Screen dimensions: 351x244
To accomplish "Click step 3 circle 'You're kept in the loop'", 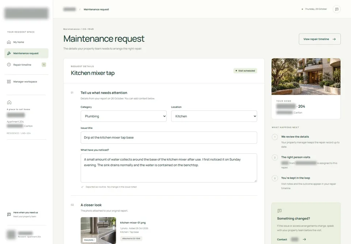I will pos(275,179).
